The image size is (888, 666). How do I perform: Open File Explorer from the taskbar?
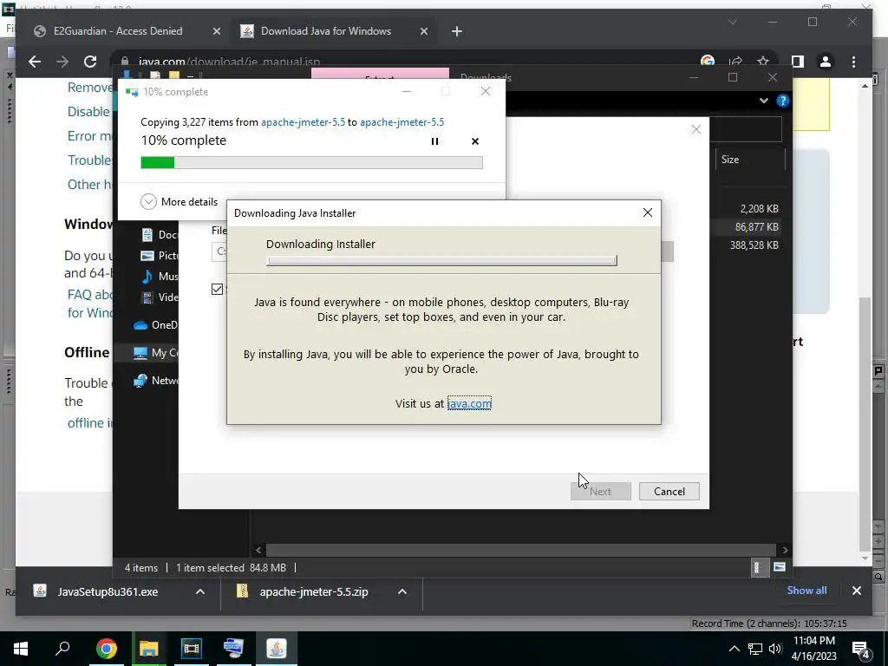(148, 649)
